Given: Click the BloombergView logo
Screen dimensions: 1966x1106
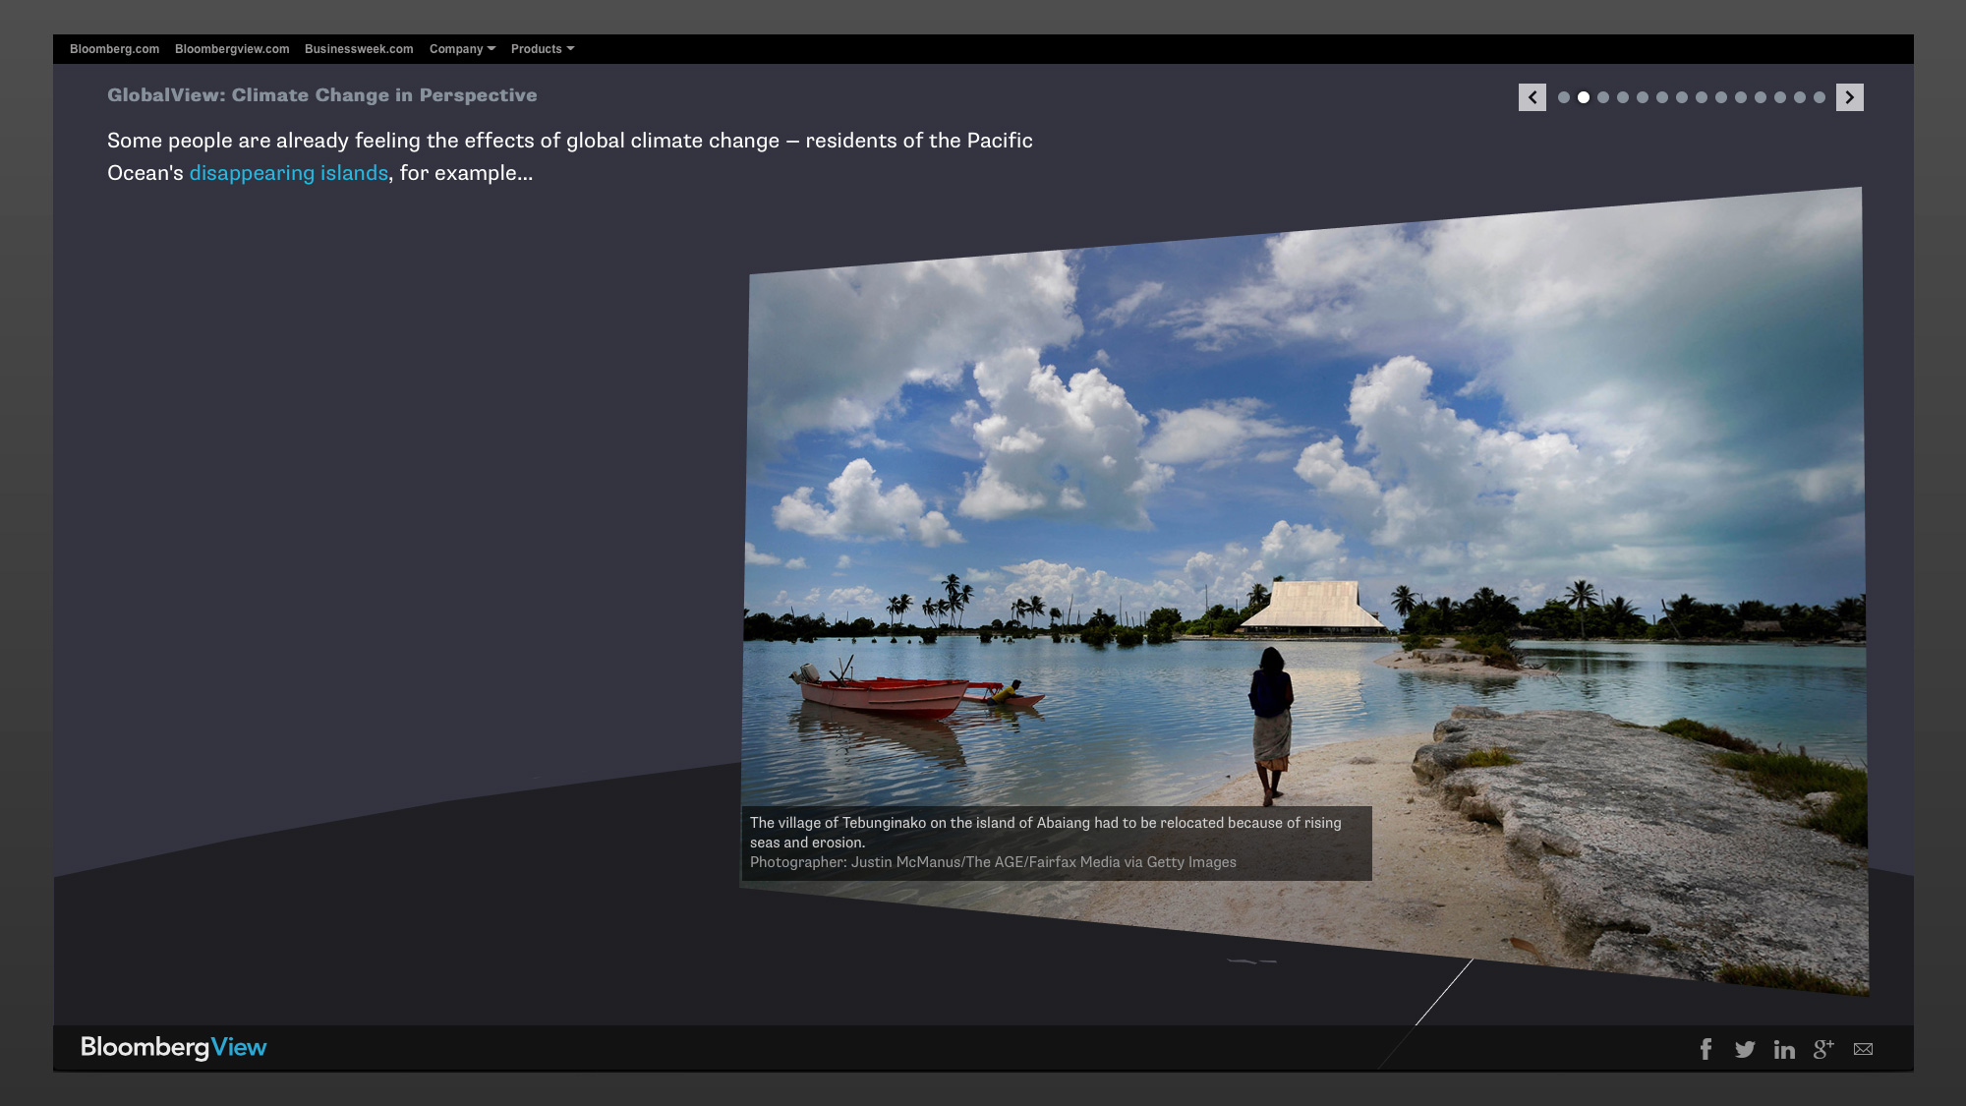Looking at the screenshot, I should point(173,1047).
